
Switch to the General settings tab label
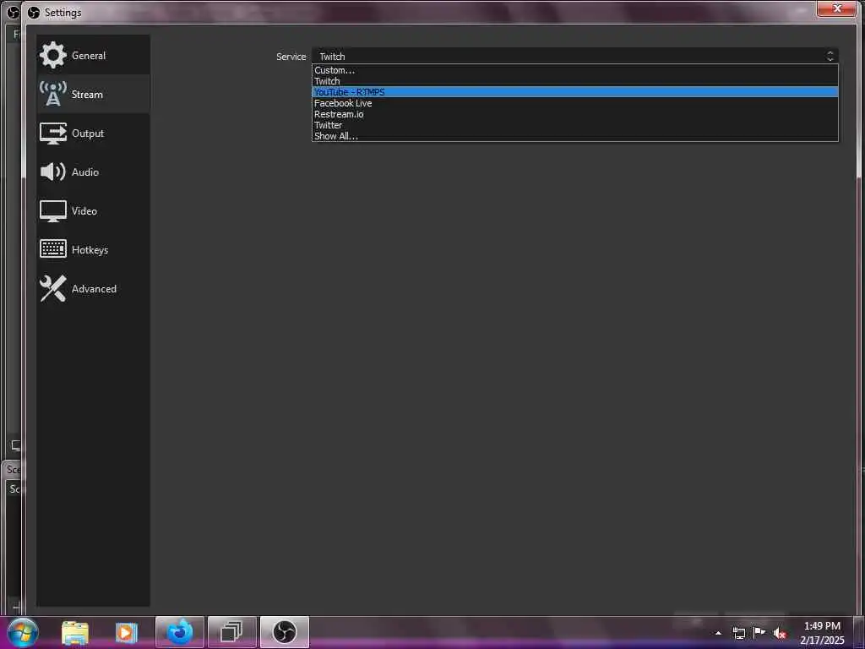click(89, 55)
